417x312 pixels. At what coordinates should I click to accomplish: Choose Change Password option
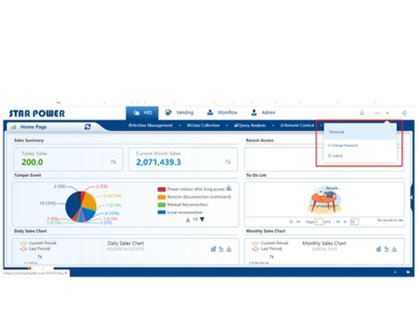(343, 145)
